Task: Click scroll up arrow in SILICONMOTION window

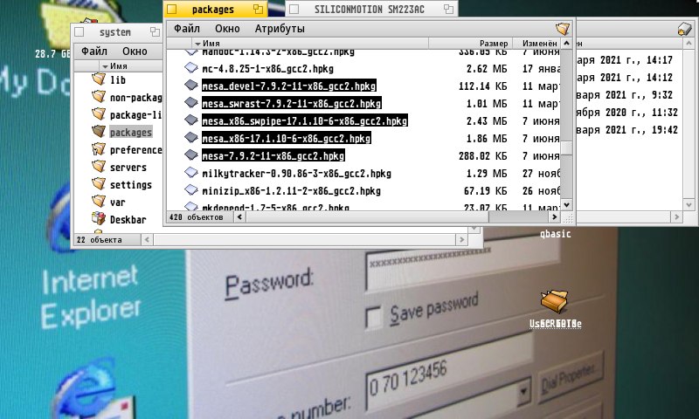Action: tap(689, 44)
